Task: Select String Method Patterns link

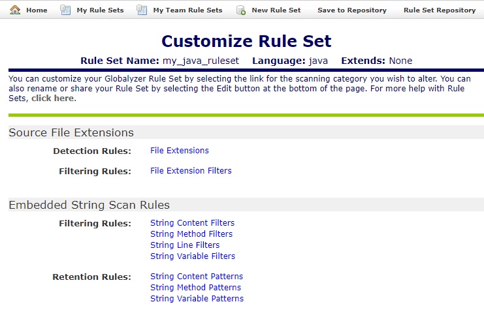Action: pos(195,288)
